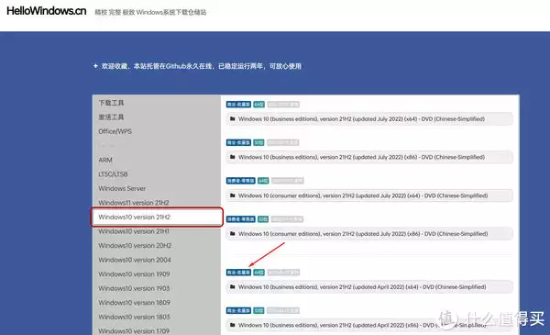Open 下载工具 in the sidebar
550x335 pixels.
[111, 103]
